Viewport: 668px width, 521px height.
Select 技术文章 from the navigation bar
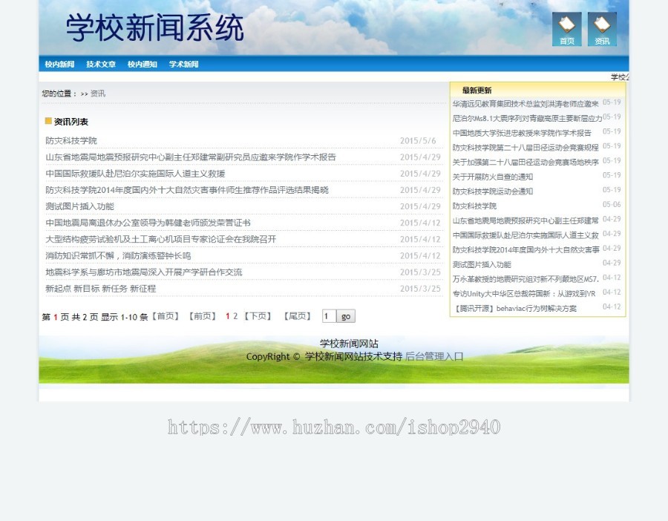pyautogui.click(x=99, y=65)
